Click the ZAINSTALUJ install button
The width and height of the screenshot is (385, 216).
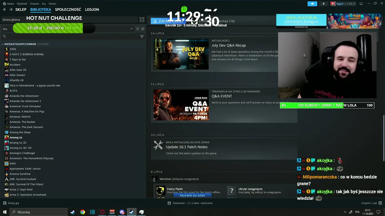(168, 21)
